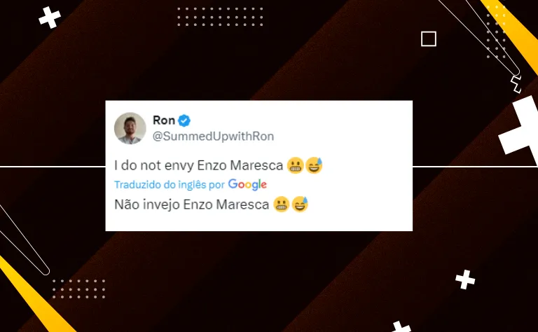538x332 pixels.
Task: Click the yellow diagonal stripe at bottom left
Action: (33, 296)
